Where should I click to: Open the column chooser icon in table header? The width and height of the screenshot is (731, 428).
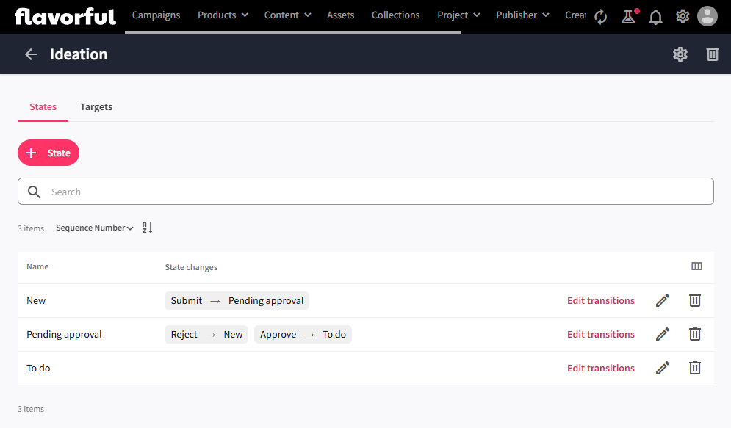696,266
